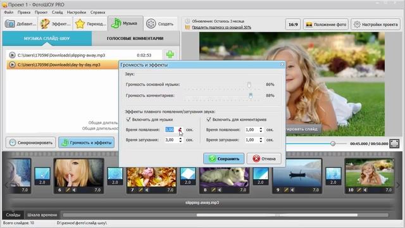Step the music Время затухания value

coord(180,139)
